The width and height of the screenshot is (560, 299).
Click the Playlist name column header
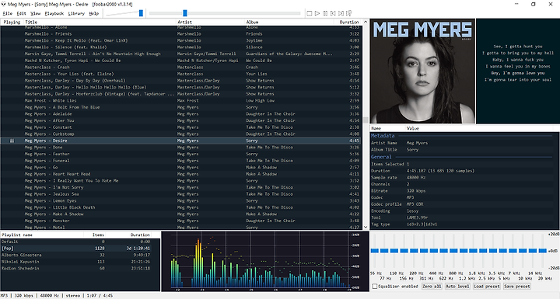(42, 235)
